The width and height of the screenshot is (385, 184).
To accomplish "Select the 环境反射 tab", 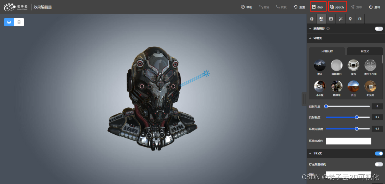I will point(327,51).
